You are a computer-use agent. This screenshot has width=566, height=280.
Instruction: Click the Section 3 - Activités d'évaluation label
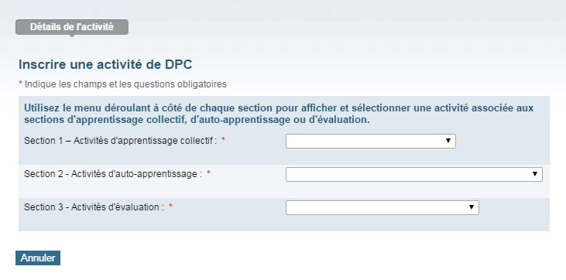(x=94, y=207)
